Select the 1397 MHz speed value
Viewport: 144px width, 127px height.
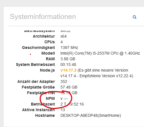69,48
